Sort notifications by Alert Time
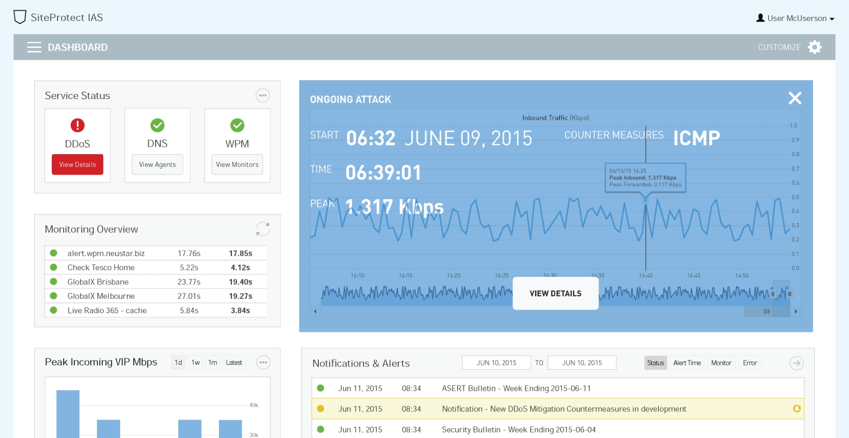Viewport: 849px width, 438px height. click(687, 363)
